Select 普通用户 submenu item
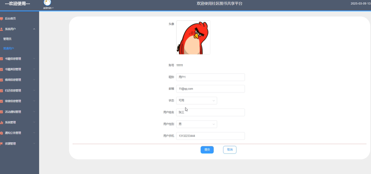This screenshot has width=371, height=174. [x=20, y=48]
